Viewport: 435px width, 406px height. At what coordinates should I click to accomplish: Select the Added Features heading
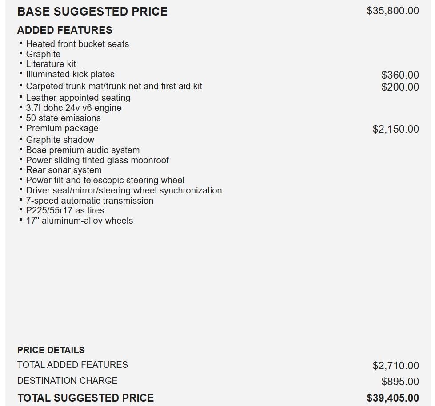65,30
